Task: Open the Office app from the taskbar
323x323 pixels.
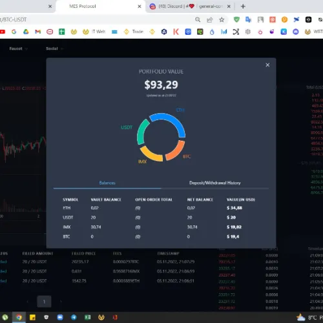Action: (115, 317)
